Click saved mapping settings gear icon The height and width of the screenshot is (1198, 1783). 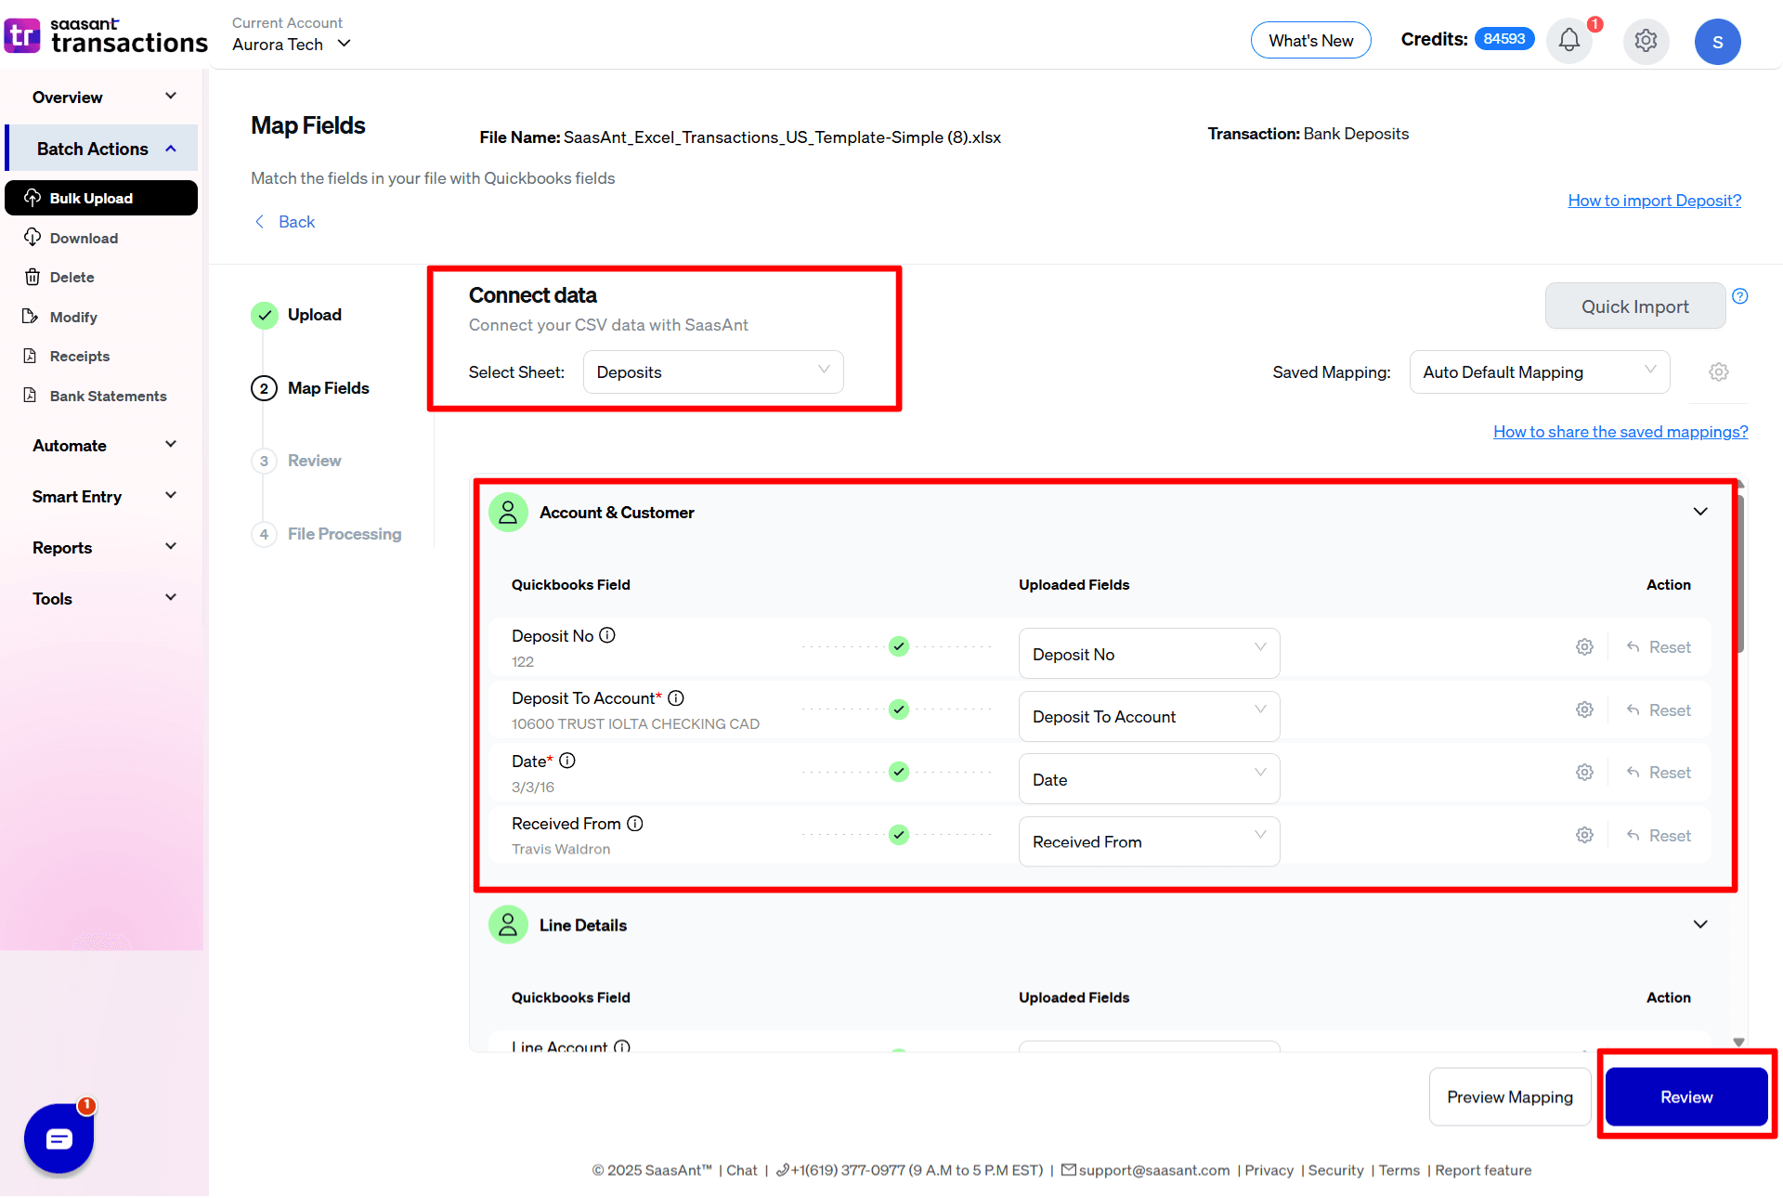(x=1719, y=372)
